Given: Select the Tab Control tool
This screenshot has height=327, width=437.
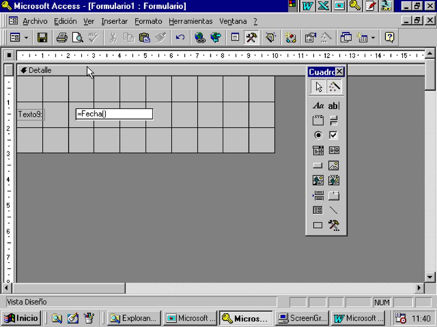Looking at the screenshot, I should [334, 195].
